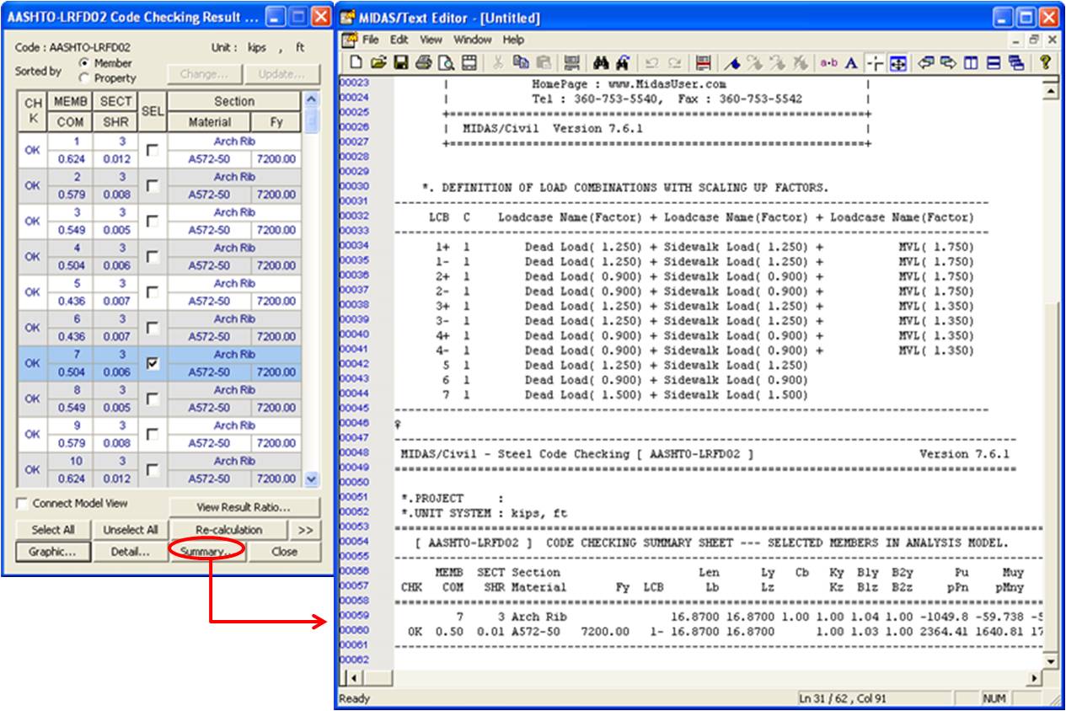Expand dialog with the >> button
This screenshot has height=711, width=1066.
pos(305,530)
